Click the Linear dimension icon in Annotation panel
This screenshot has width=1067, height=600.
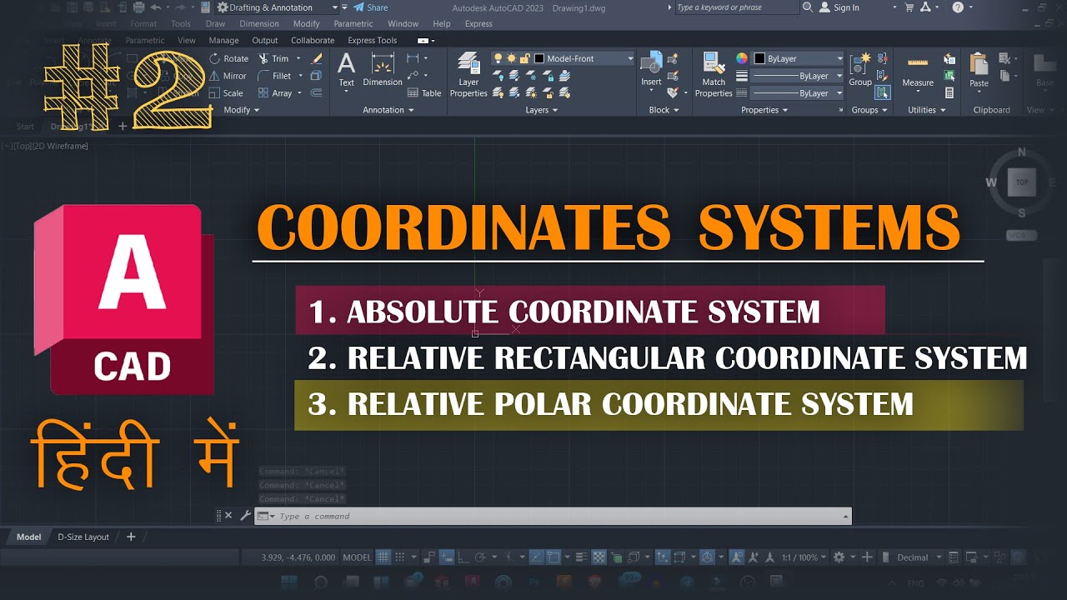click(412, 58)
